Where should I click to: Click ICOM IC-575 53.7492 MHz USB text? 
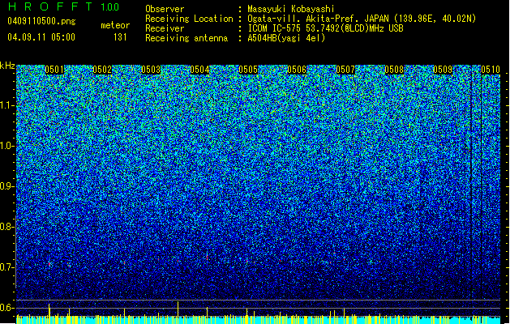[x=325, y=28]
